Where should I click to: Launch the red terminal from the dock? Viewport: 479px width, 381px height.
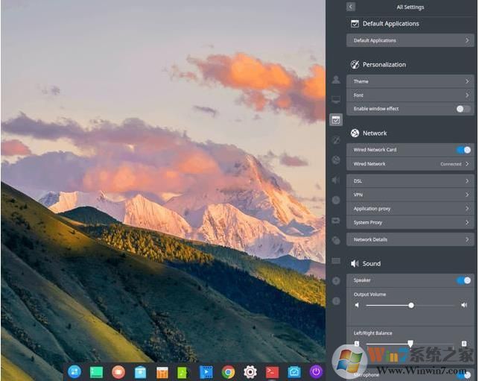click(x=272, y=371)
